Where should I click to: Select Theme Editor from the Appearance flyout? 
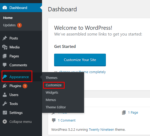coord(56,107)
